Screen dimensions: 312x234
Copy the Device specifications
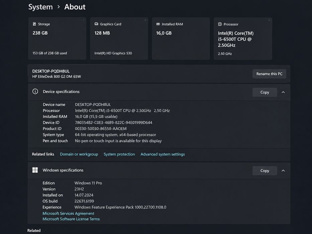pos(265,92)
